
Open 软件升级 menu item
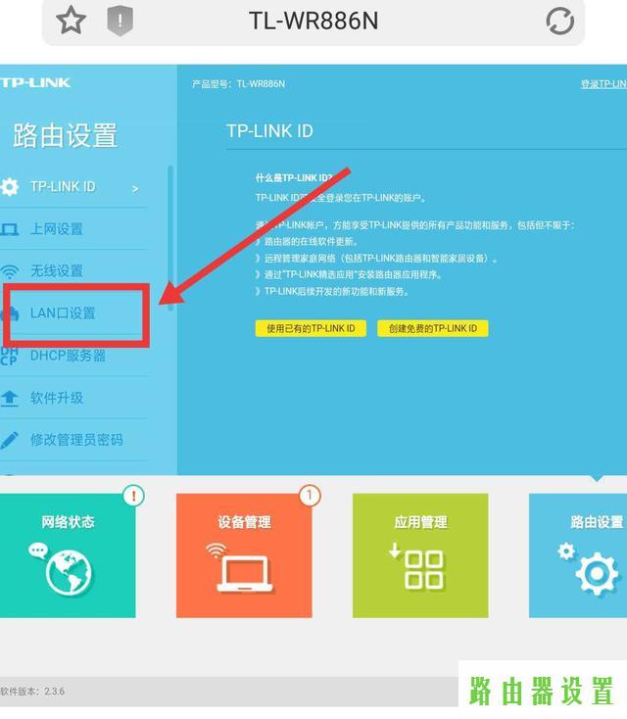point(57,398)
